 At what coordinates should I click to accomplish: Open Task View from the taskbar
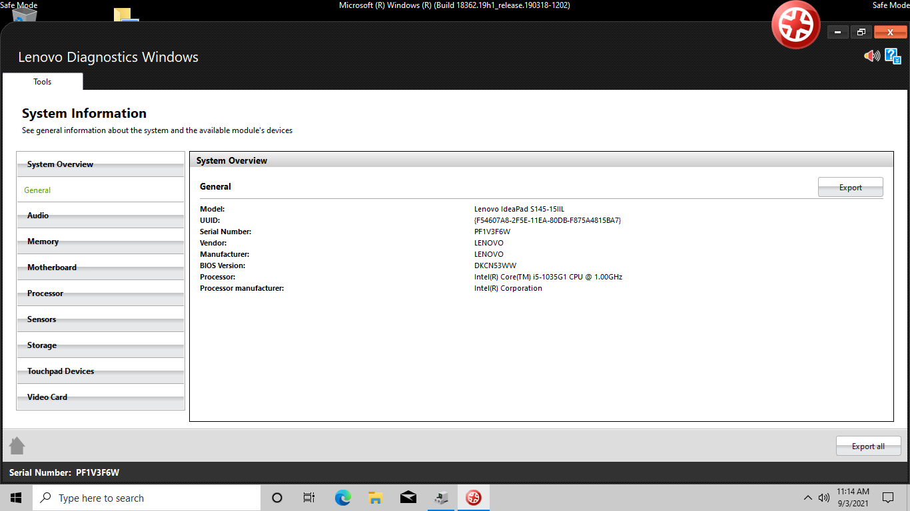point(309,498)
